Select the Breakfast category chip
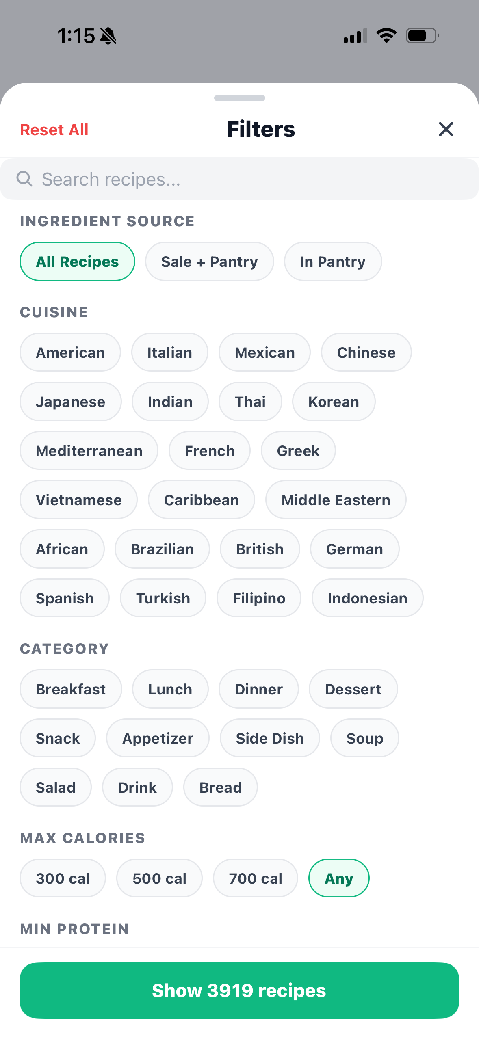The width and height of the screenshot is (479, 1038). (71, 689)
